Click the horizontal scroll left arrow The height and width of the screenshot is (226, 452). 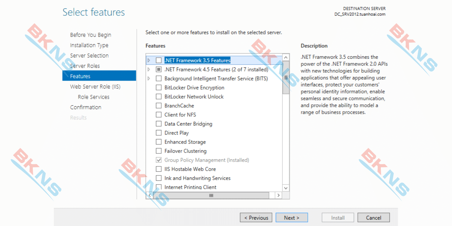[150, 195]
